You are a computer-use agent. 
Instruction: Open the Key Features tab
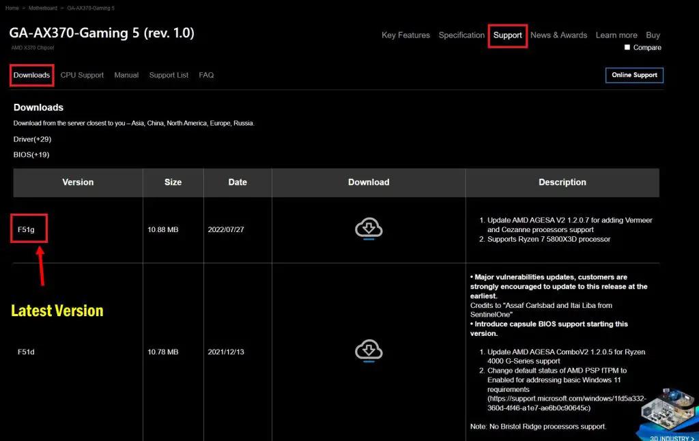[x=405, y=35]
